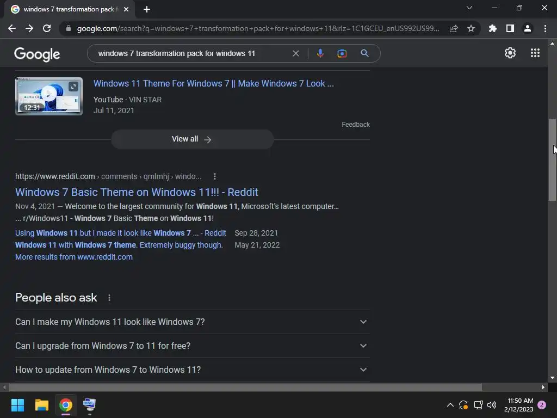Viewport: 557px width, 418px height.
Task: Click the scroll down arrow of vertical scrollbar
Action: (x=552, y=378)
